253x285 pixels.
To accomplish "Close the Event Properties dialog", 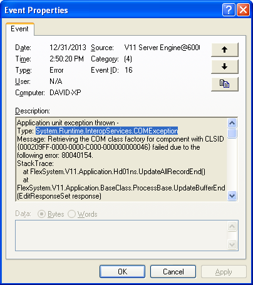I will (243, 9).
